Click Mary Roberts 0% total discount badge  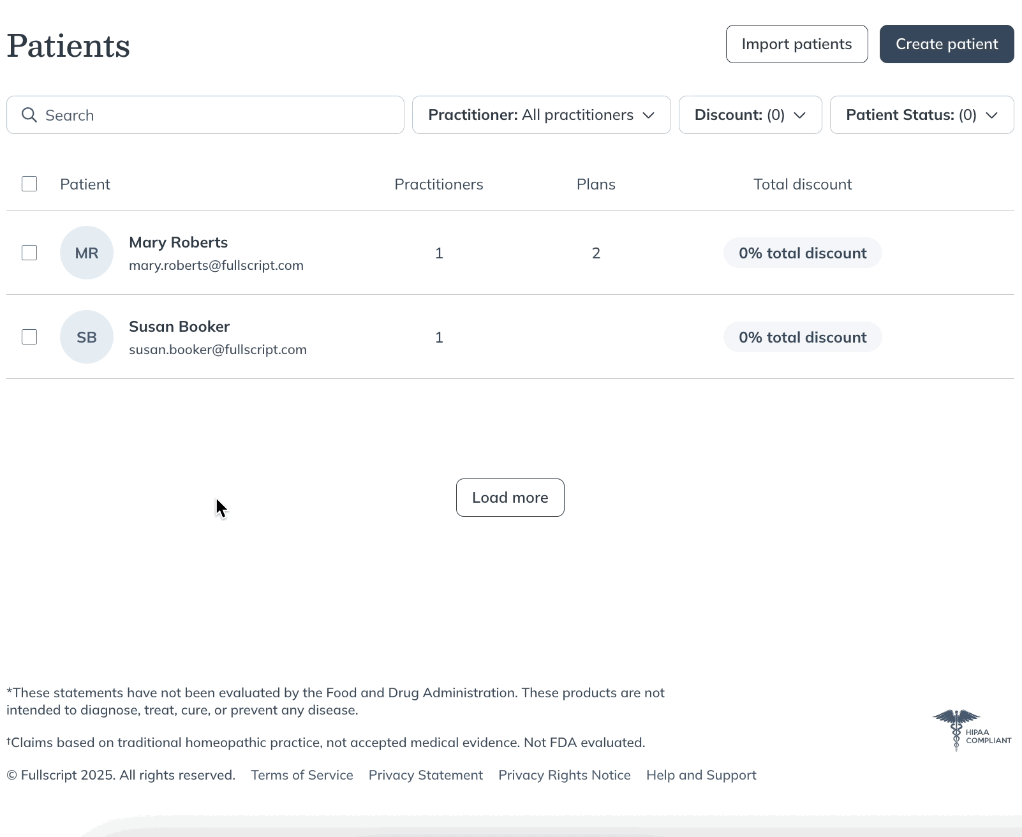(803, 253)
